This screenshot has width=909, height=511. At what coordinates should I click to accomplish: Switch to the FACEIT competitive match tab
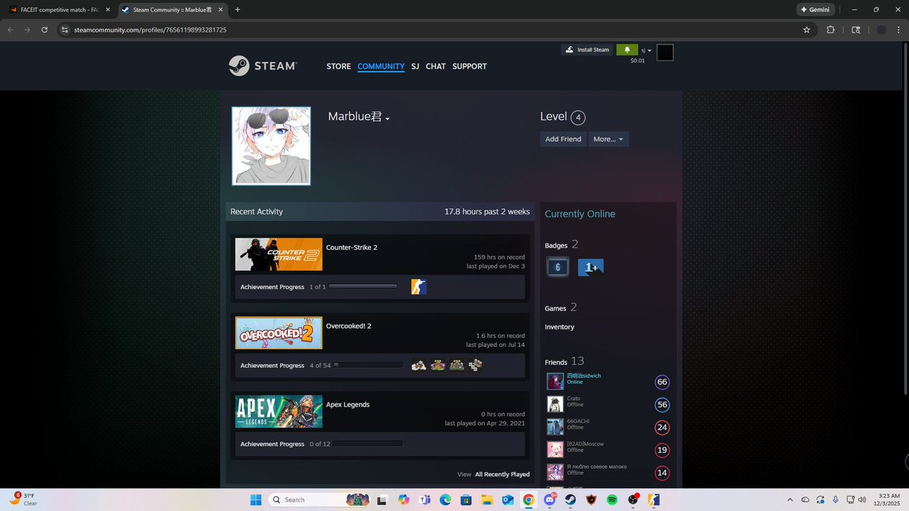(60, 10)
